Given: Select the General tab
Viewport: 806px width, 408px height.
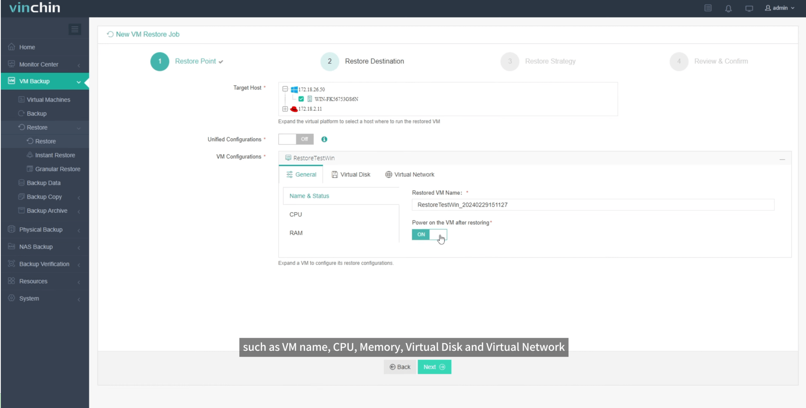Looking at the screenshot, I should point(301,174).
